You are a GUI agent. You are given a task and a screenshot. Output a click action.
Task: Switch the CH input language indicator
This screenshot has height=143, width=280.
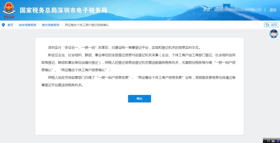[268, 141]
